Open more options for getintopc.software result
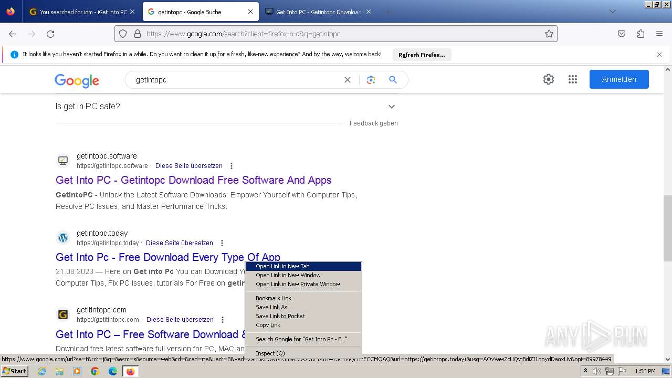 [231, 166]
